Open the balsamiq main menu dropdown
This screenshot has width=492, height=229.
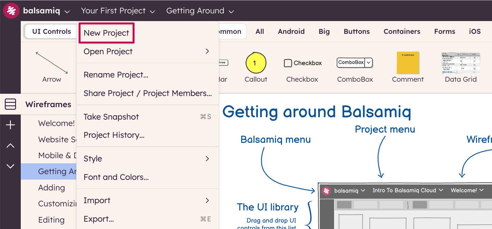[46, 11]
